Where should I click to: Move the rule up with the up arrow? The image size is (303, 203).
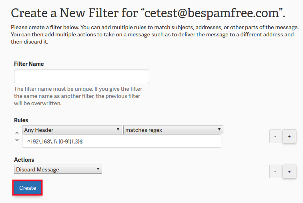point(17,132)
